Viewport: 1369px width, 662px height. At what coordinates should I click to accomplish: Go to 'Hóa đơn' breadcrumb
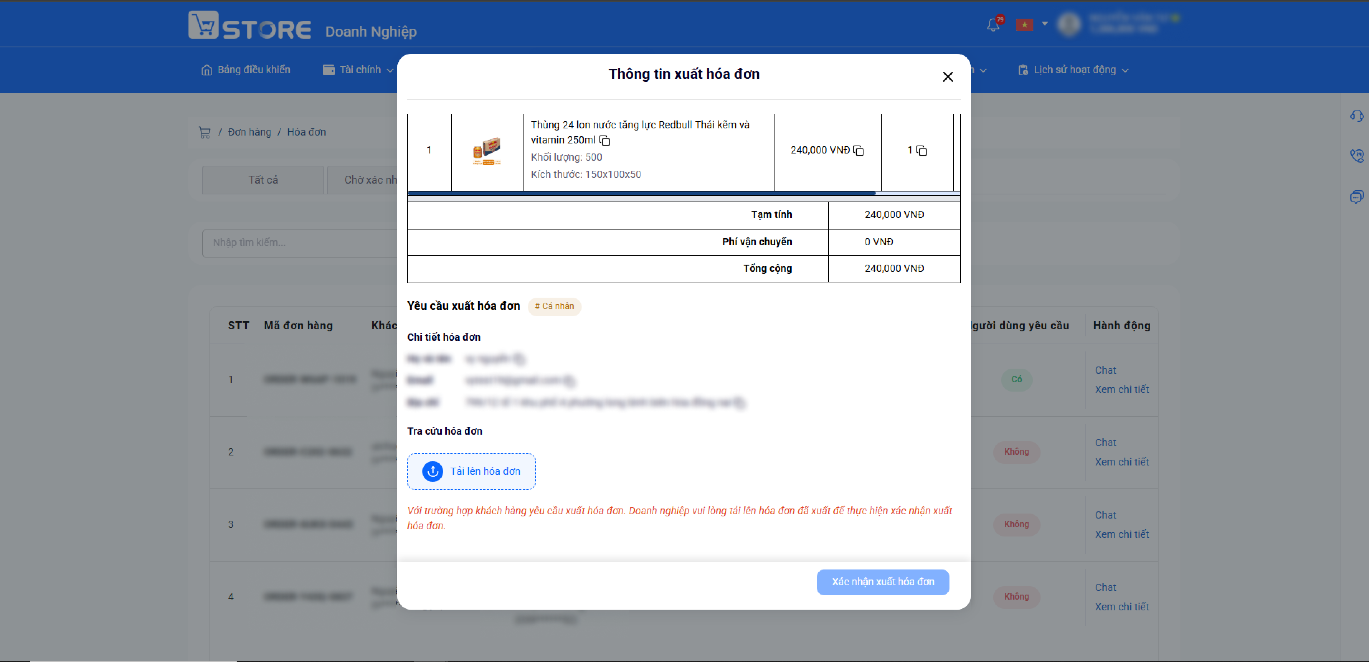(307, 132)
